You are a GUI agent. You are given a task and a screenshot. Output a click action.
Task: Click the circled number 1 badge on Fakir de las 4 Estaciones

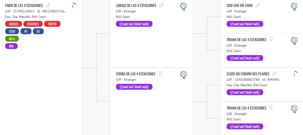point(73,7)
